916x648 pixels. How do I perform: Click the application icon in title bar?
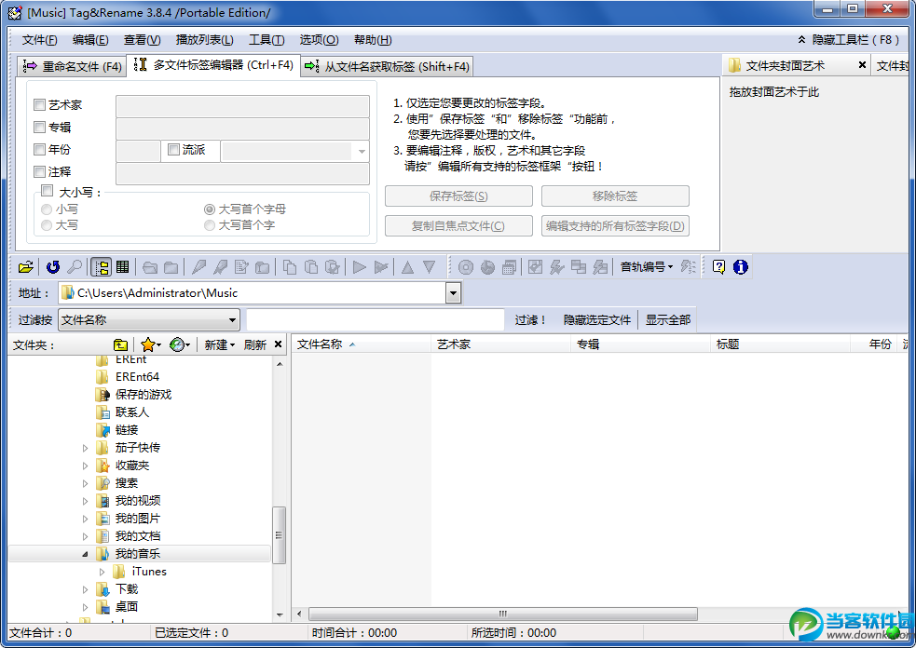(x=15, y=12)
